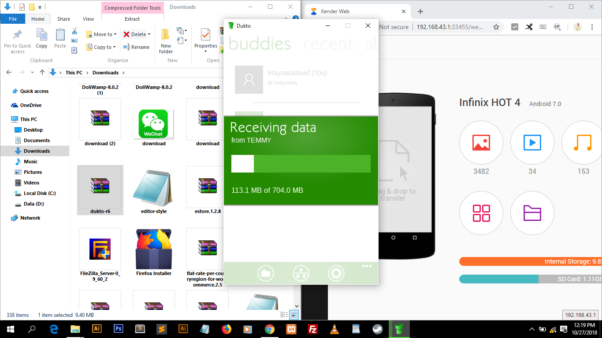Bookmark this page with Chrome star icon
Screen dimensions: 602x338
496,27
